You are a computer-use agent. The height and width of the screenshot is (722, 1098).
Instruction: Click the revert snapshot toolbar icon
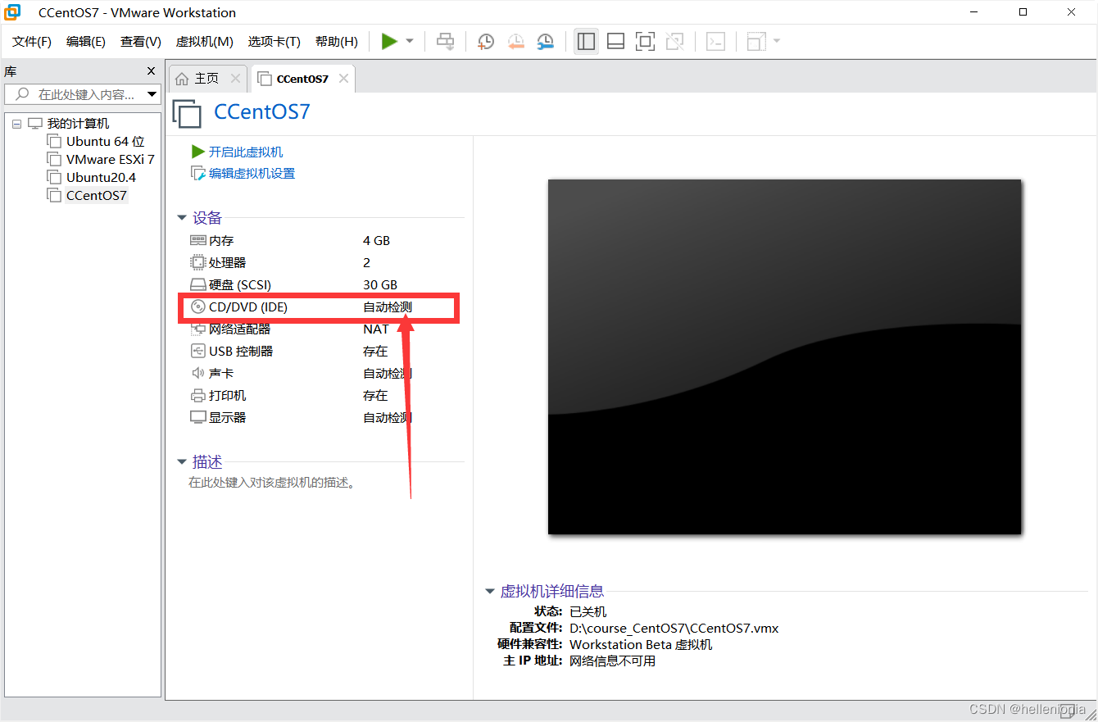point(515,41)
